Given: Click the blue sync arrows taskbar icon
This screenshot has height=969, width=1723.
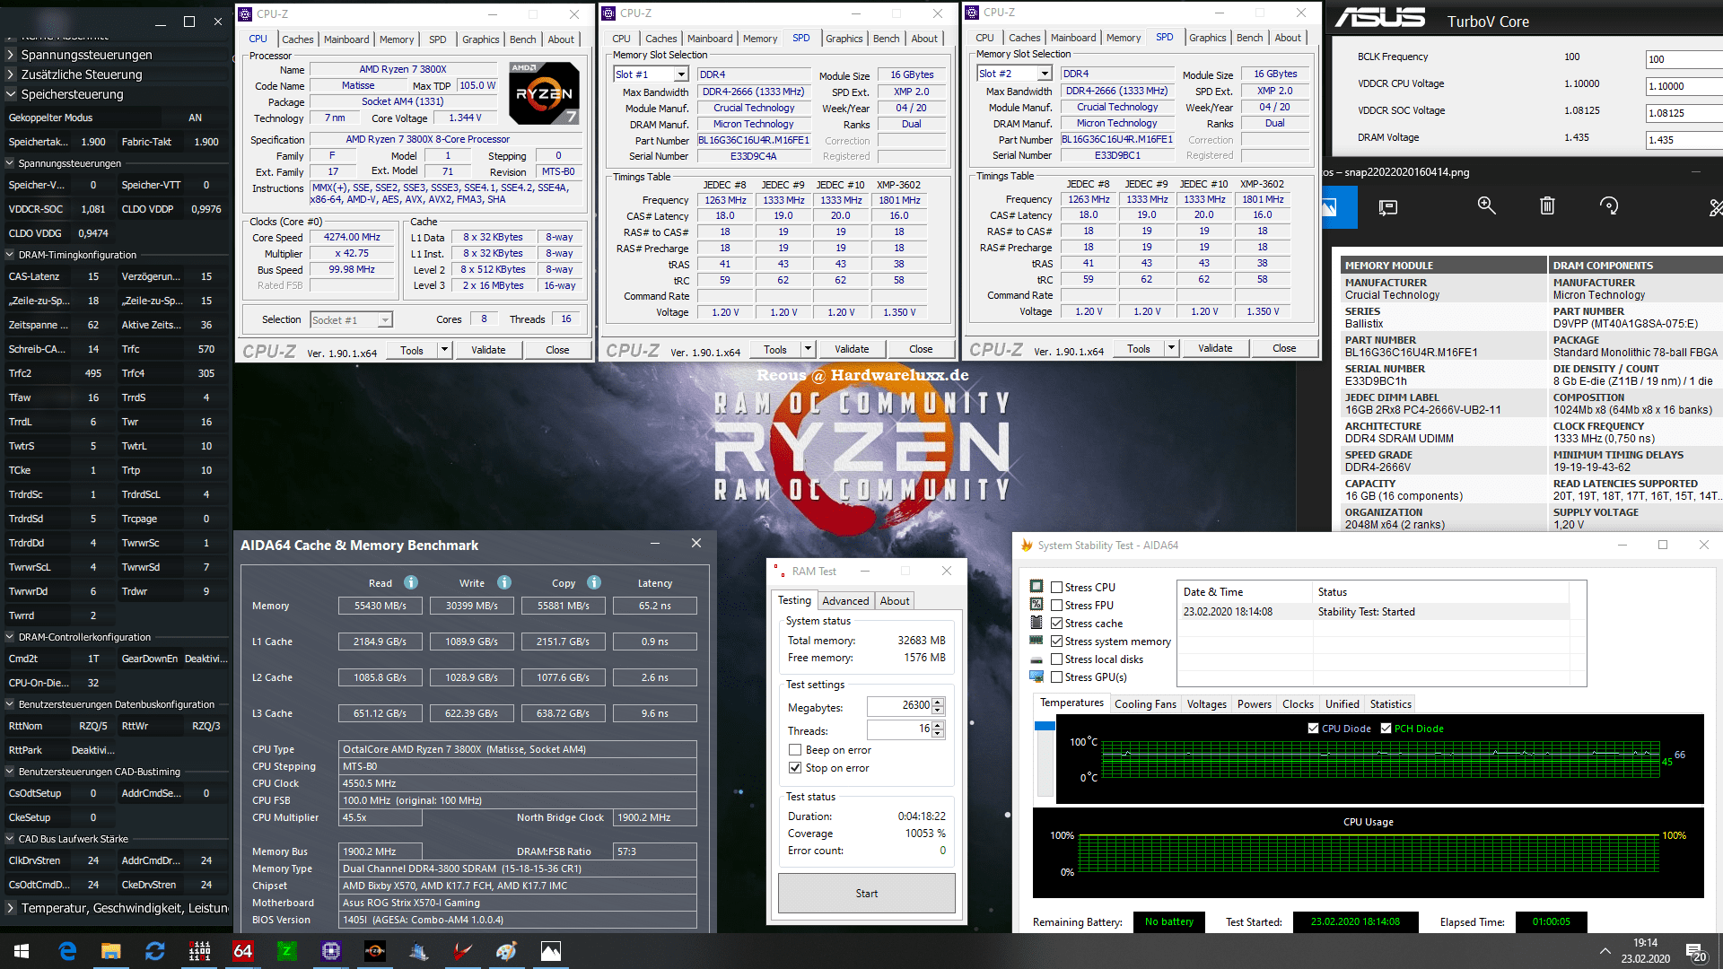Looking at the screenshot, I should pyautogui.click(x=154, y=951).
